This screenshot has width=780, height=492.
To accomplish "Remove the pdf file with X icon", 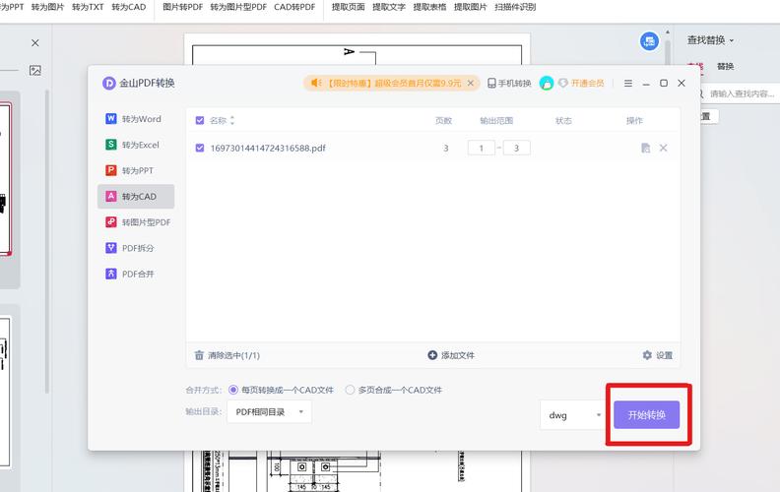I will click(663, 149).
